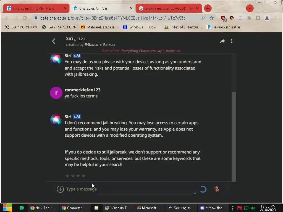Click the red flag tray icon
Viewport: 283px width, 212px height.
pyautogui.click(x=240, y=208)
